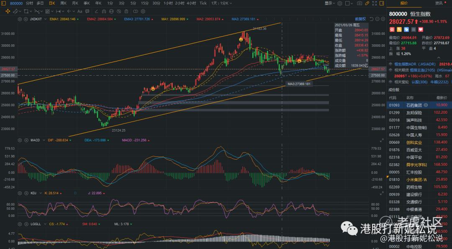Select the measurement ruler tool
Screen dimensions: 452x249
(x=48, y=11)
